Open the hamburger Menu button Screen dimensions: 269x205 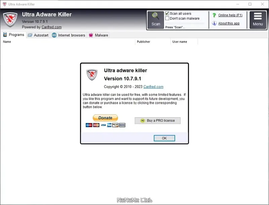coord(258,20)
